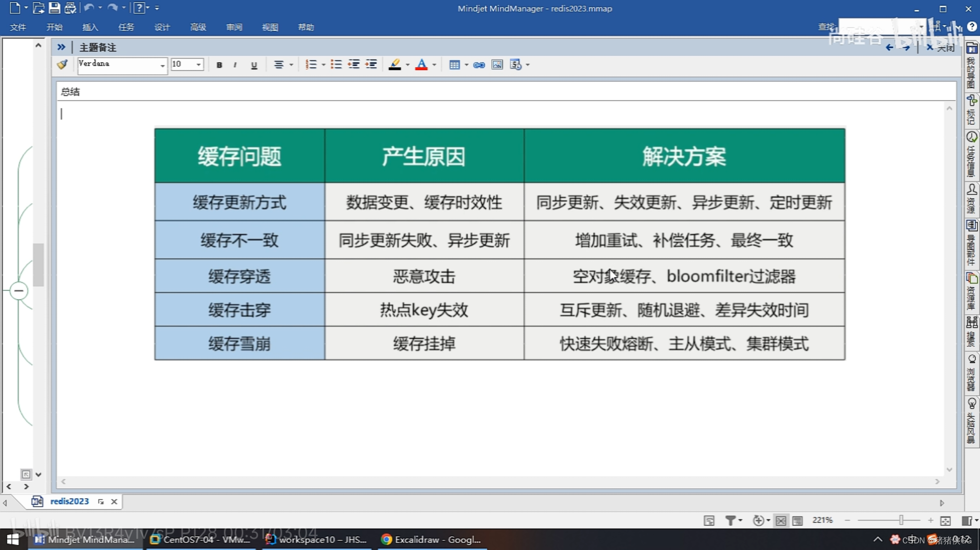Image resolution: width=980 pixels, height=550 pixels.
Task: Open the 插入 ribbon tab
Action: (90, 27)
